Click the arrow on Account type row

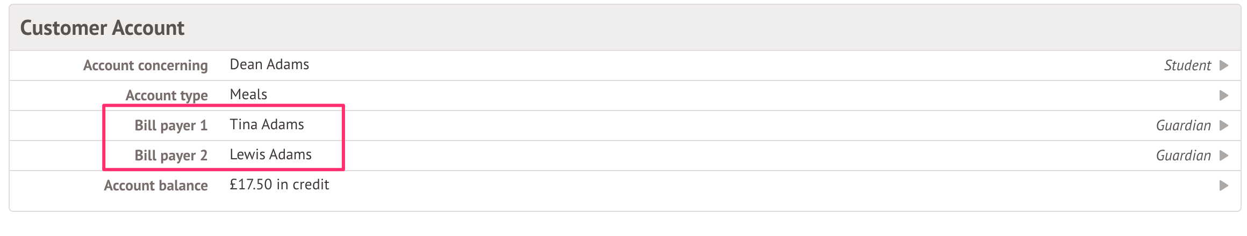point(1224,95)
